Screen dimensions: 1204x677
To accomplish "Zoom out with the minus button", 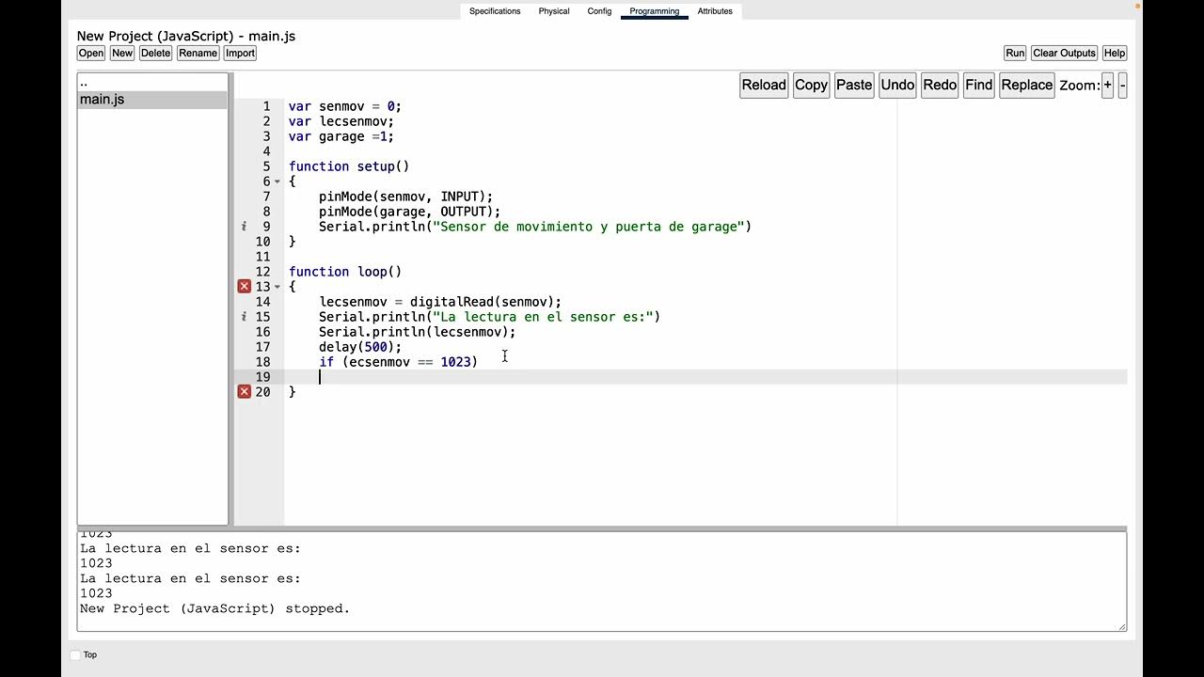I will click(x=1122, y=85).
